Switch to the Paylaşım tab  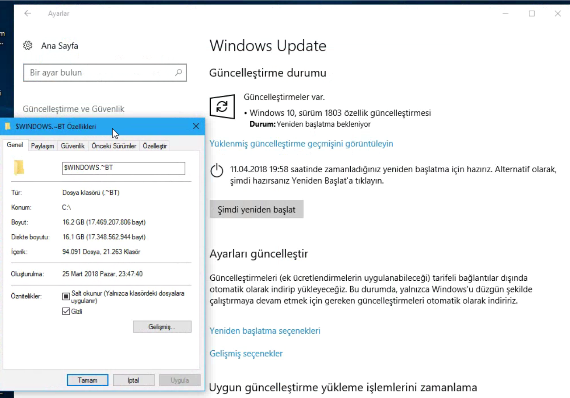42,146
